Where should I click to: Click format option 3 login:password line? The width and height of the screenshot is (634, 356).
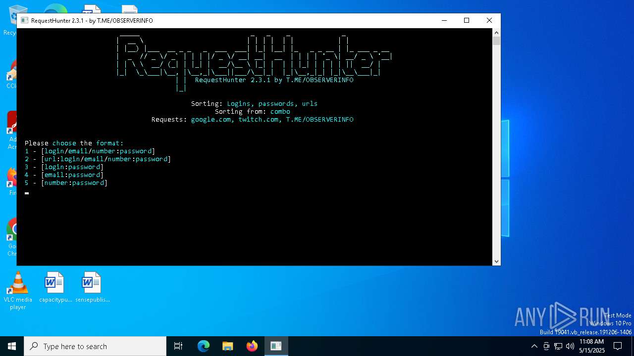click(64, 167)
